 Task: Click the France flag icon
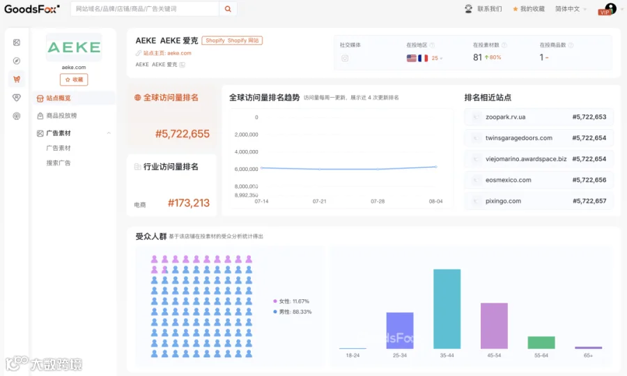(423, 58)
